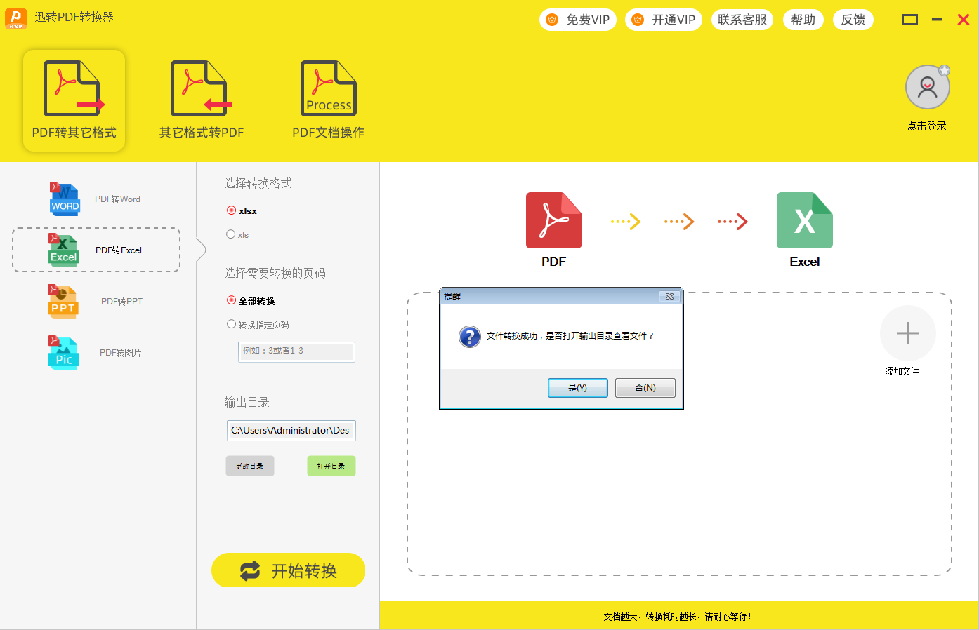The width and height of the screenshot is (979, 630).
Task: Click the Excel file icon in sidebar
Action: click(x=63, y=250)
